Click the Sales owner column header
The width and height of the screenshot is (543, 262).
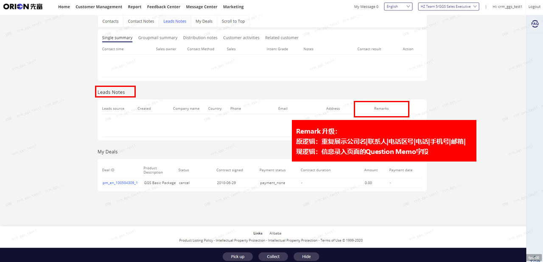point(166,49)
